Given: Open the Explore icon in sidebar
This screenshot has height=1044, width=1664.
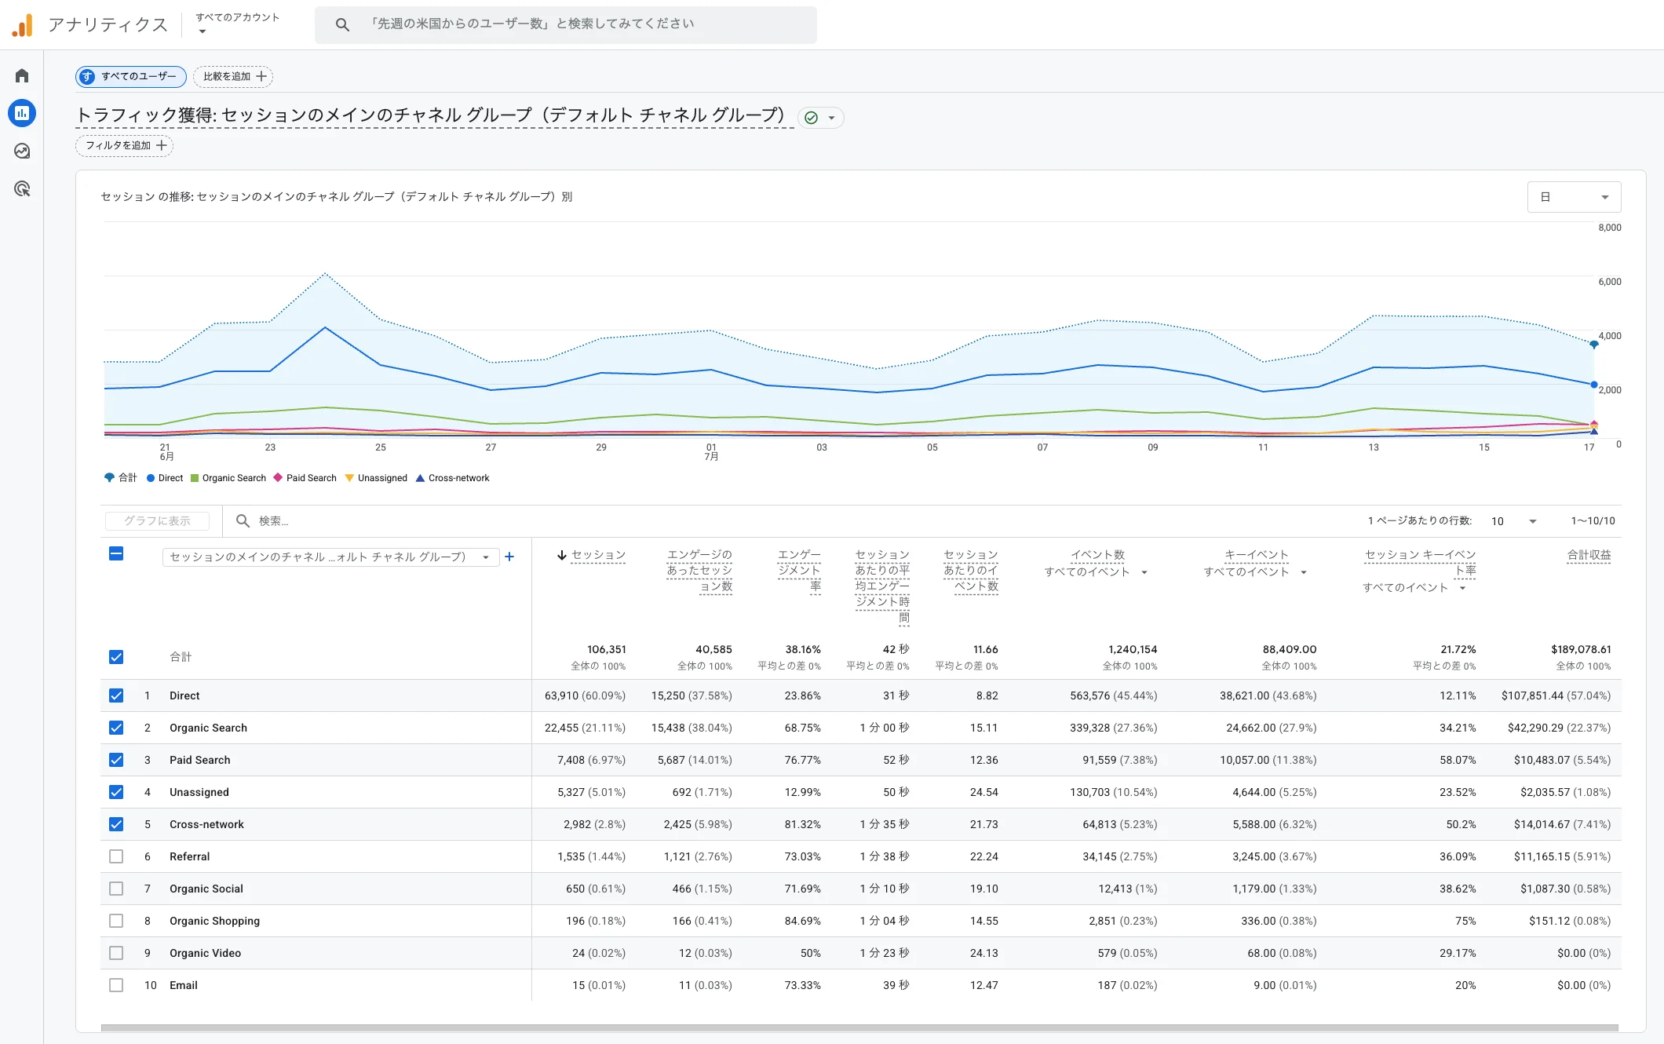Looking at the screenshot, I should pyautogui.click(x=22, y=151).
